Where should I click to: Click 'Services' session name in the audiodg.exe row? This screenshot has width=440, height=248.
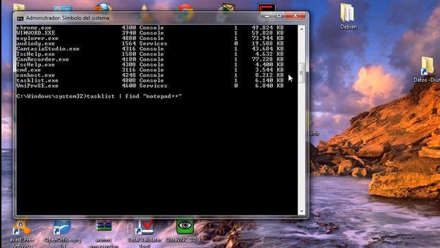(x=153, y=43)
